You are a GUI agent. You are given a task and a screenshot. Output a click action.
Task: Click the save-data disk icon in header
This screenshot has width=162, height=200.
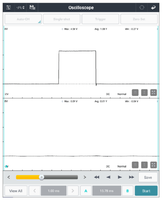(x=32, y=7)
